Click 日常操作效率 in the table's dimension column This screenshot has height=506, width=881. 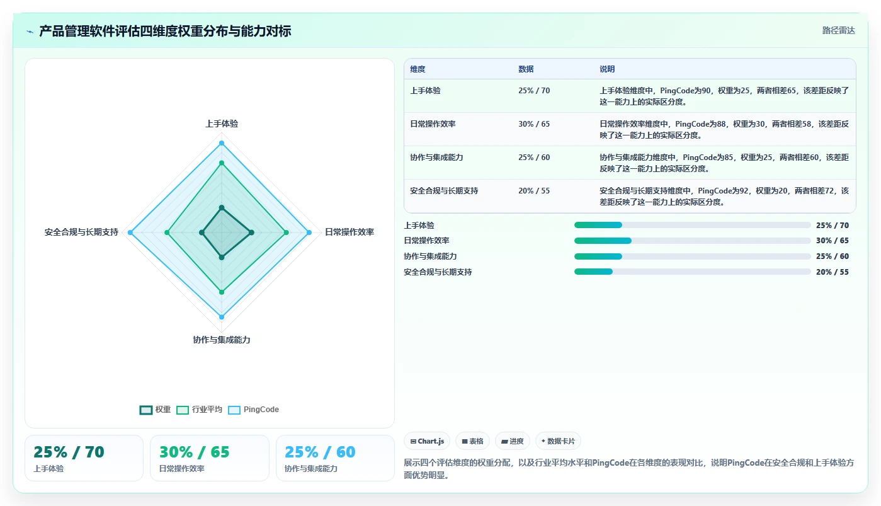click(433, 124)
